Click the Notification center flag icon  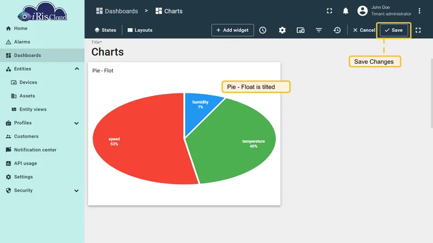point(8,150)
